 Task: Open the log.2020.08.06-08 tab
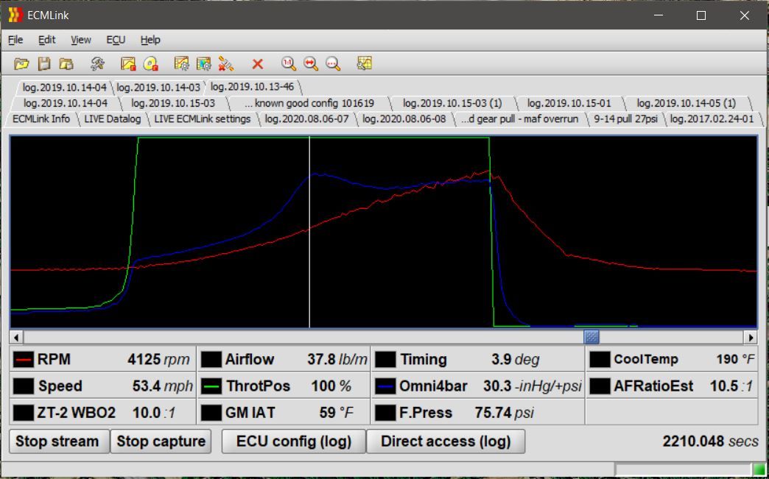(404, 119)
